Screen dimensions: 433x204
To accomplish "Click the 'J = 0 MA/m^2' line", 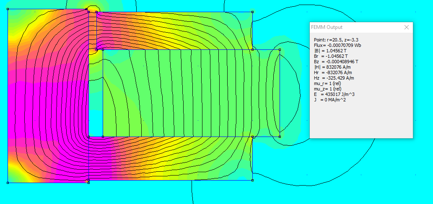I will (x=330, y=100).
